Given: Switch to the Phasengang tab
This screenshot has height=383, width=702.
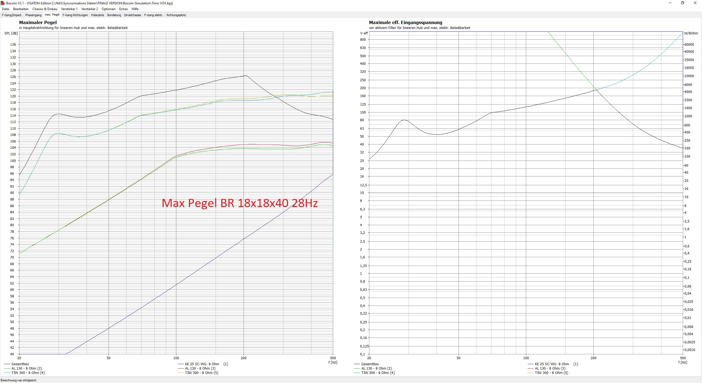Looking at the screenshot, I should point(33,15).
